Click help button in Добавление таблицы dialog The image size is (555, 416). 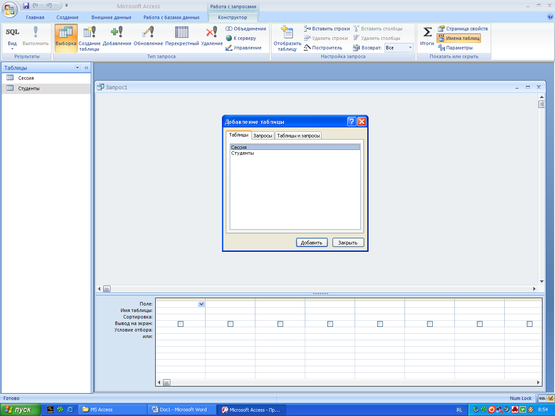pos(352,122)
